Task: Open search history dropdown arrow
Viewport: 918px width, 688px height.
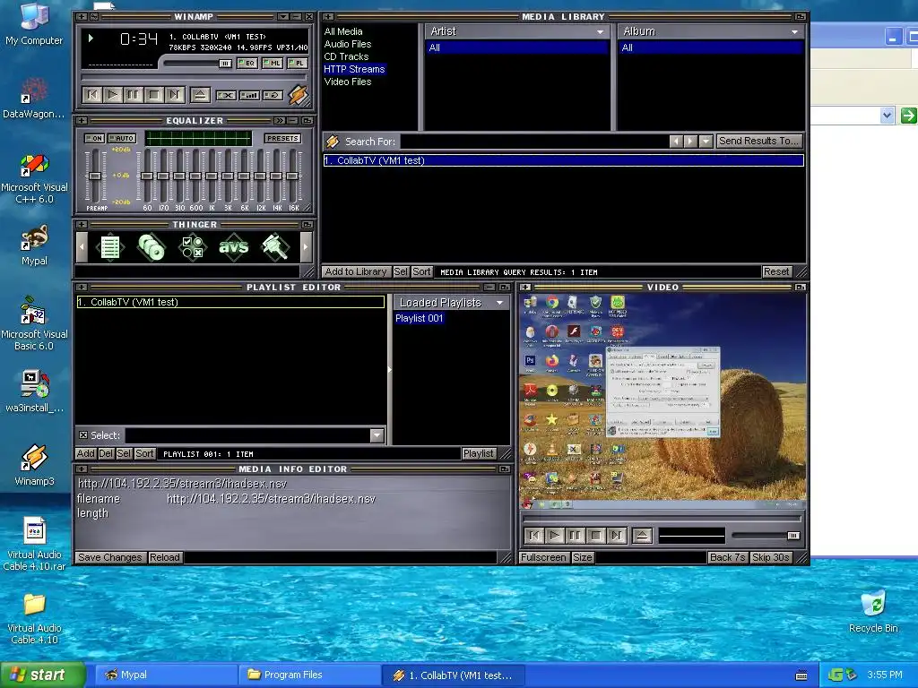Action: pyautogui.click(x=706, y=141)
